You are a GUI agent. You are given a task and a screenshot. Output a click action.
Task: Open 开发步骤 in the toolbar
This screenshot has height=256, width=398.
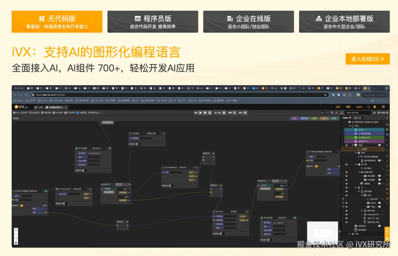tap(70, 112)
